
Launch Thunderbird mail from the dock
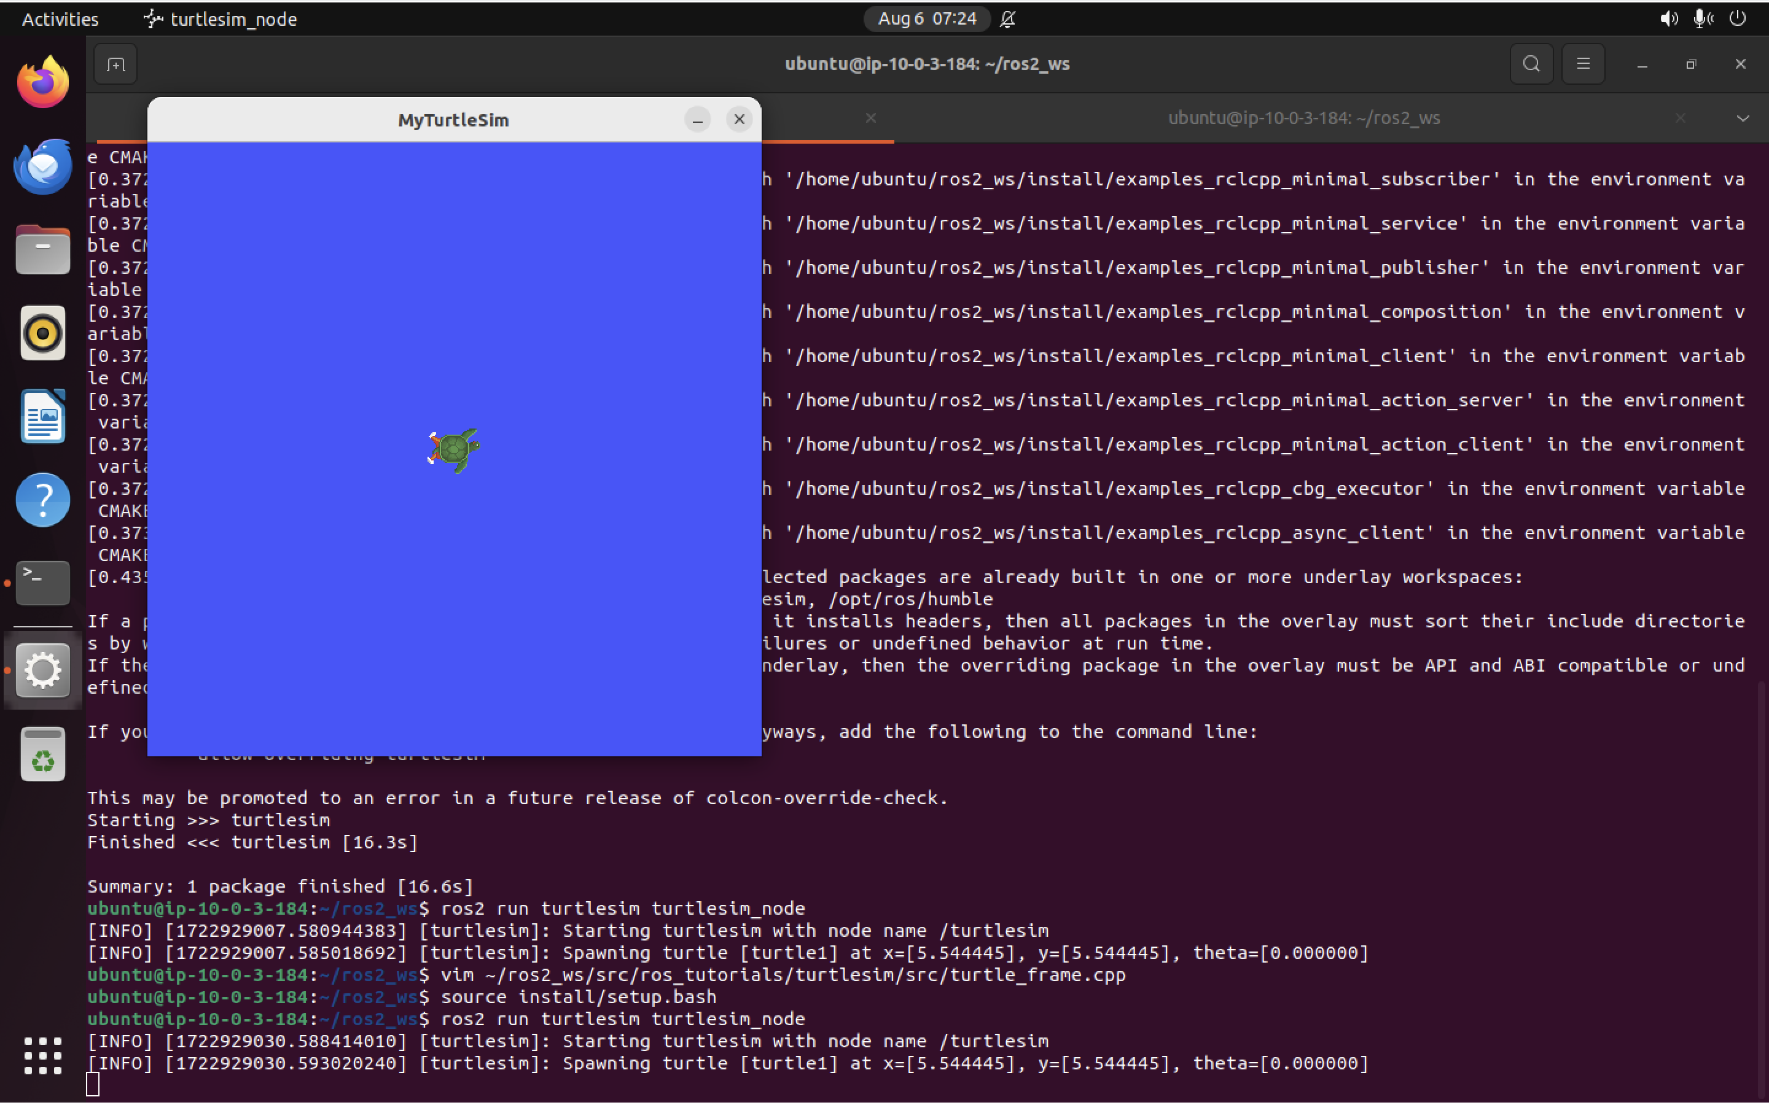click(x=42, y=166)
